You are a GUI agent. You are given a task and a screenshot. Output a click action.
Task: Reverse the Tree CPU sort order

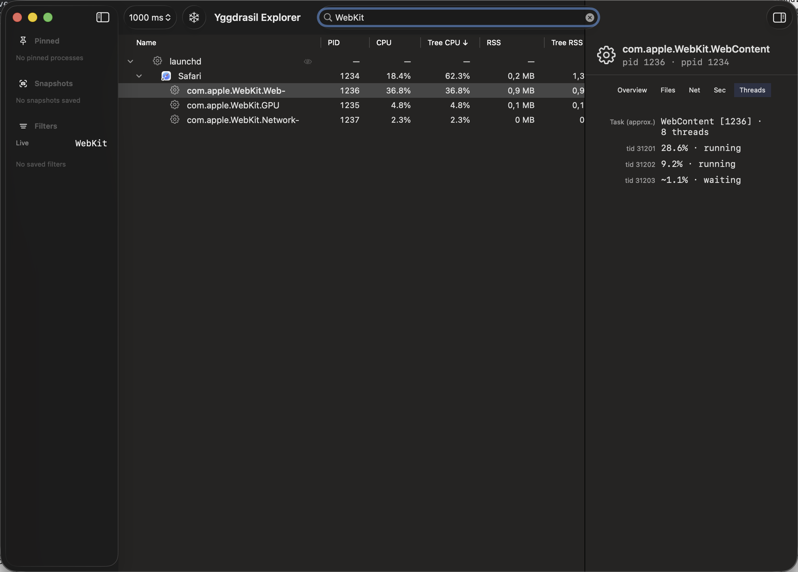448,43
